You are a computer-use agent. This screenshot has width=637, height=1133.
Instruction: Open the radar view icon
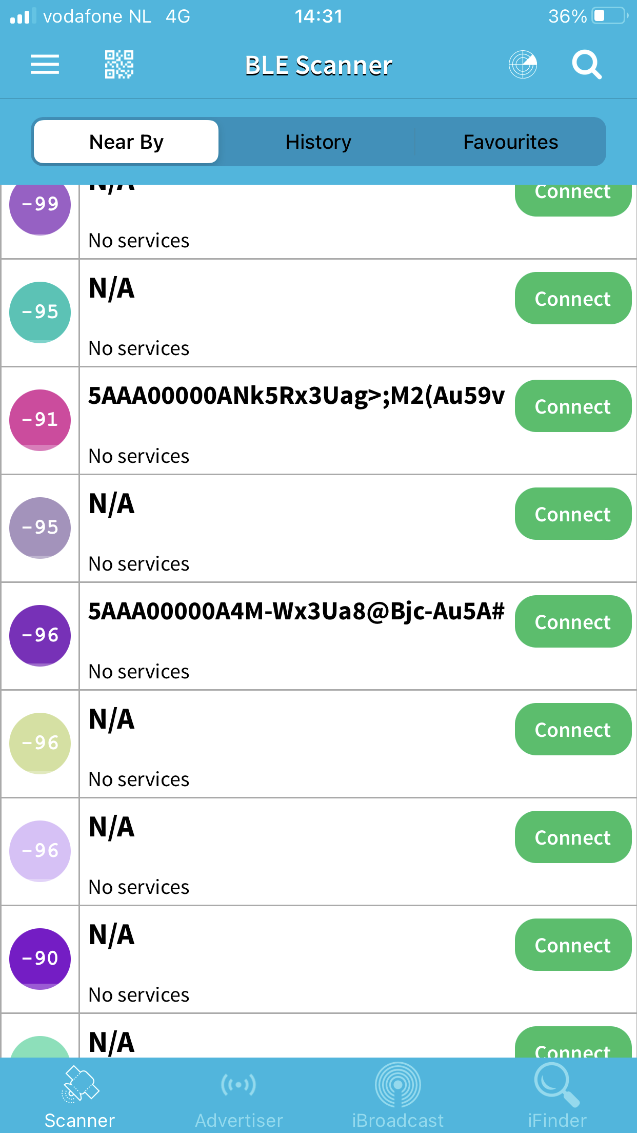[x=523, y=65]
